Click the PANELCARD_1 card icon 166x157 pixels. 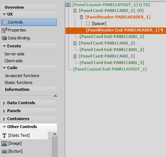pyautogui.click(x=75, y=11)
